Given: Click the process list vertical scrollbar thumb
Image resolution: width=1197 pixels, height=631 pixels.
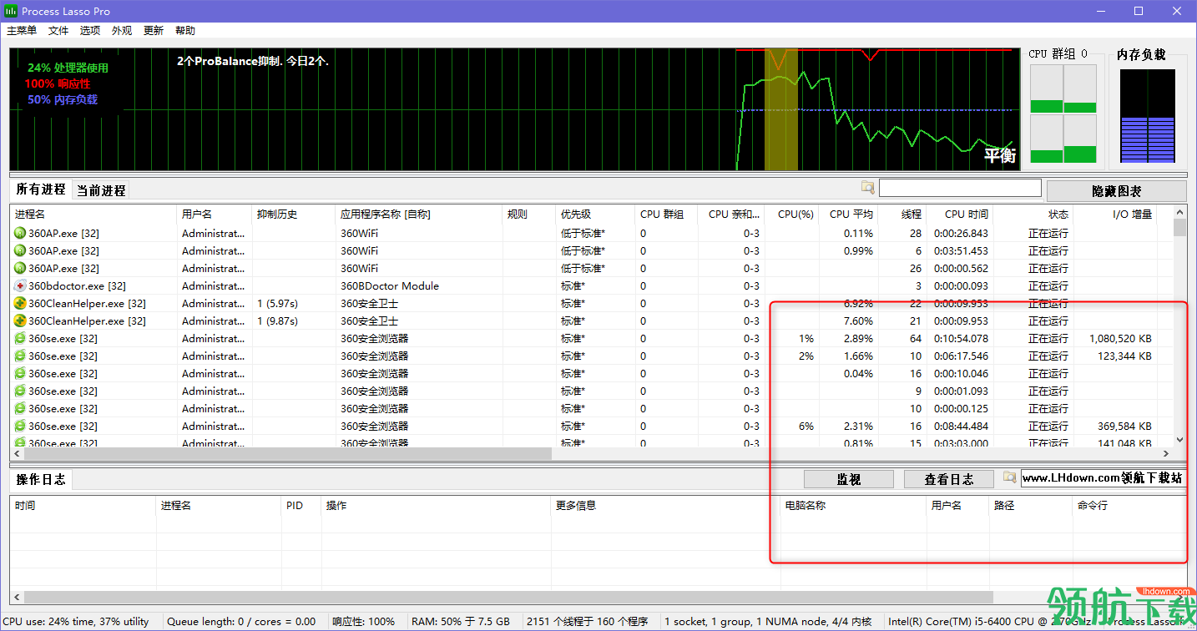Looking at the screenshot, I should [1179, 227].
